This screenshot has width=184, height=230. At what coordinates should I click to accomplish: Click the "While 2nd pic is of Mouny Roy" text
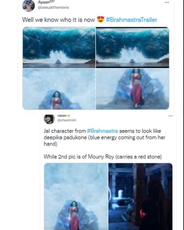[x=79, y=157]
